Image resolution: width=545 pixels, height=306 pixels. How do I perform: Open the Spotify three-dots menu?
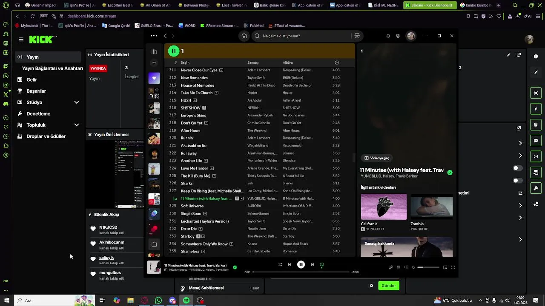coord(154,36)
